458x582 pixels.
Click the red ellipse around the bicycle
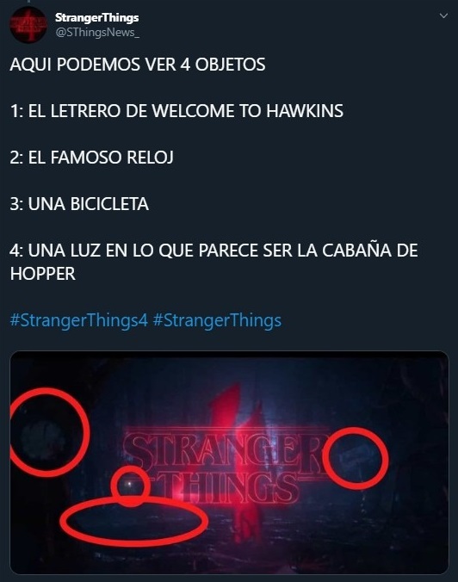coord(134,522)
